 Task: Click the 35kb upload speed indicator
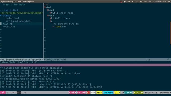click(x=72, y=93)
